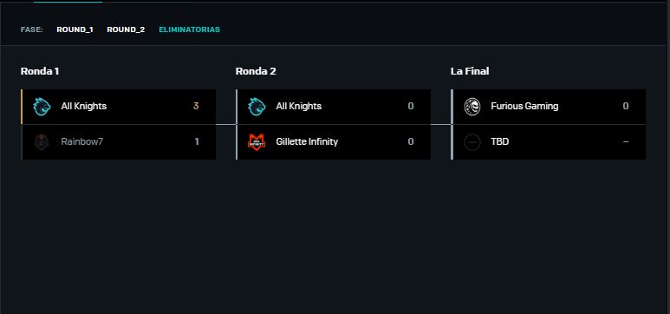Click the Furious Gaming team logo
Viewport: 670px width, 314px height.
coord(472,107)
